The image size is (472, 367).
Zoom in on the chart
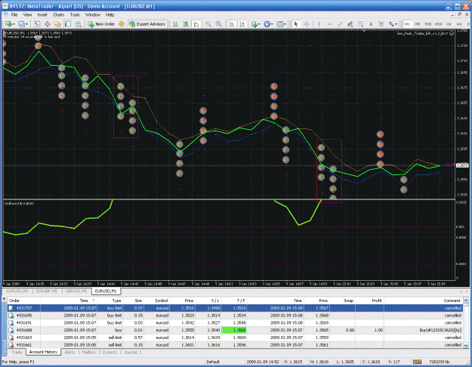pyautogui.click(x=208, y=24)
